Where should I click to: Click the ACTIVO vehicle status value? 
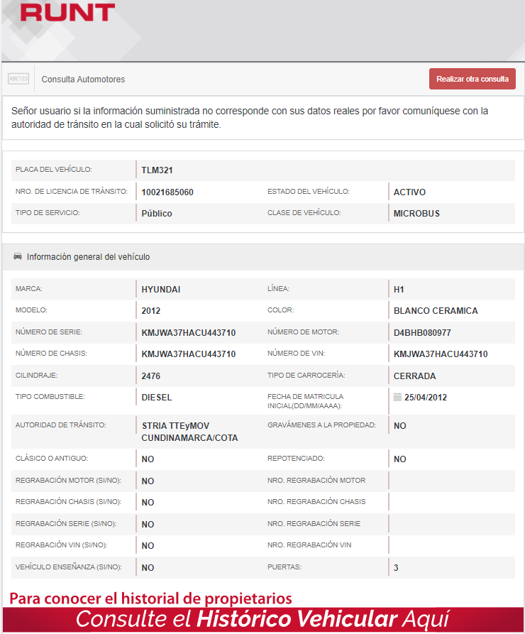tap(409, 192)
